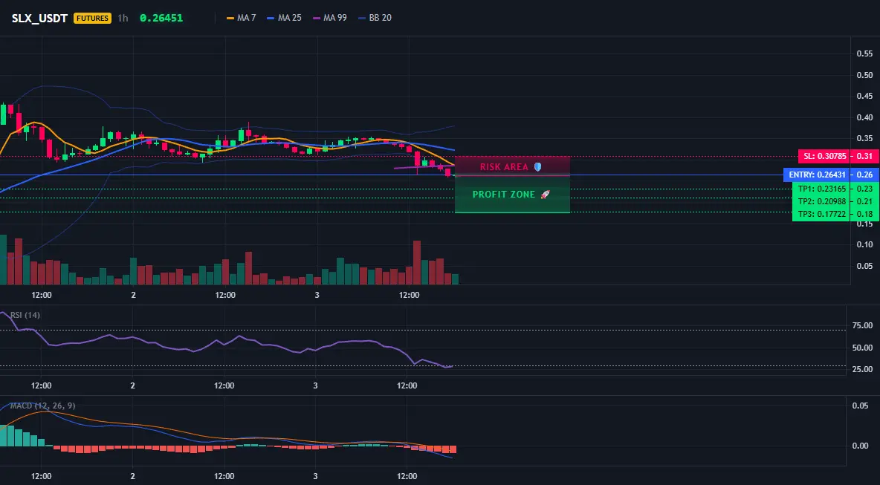Click the RISK AREA box
880x485 pixels.
pos(512,166)
